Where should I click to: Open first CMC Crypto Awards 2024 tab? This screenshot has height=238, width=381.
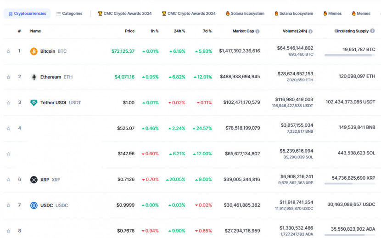[x=125, y=14]
